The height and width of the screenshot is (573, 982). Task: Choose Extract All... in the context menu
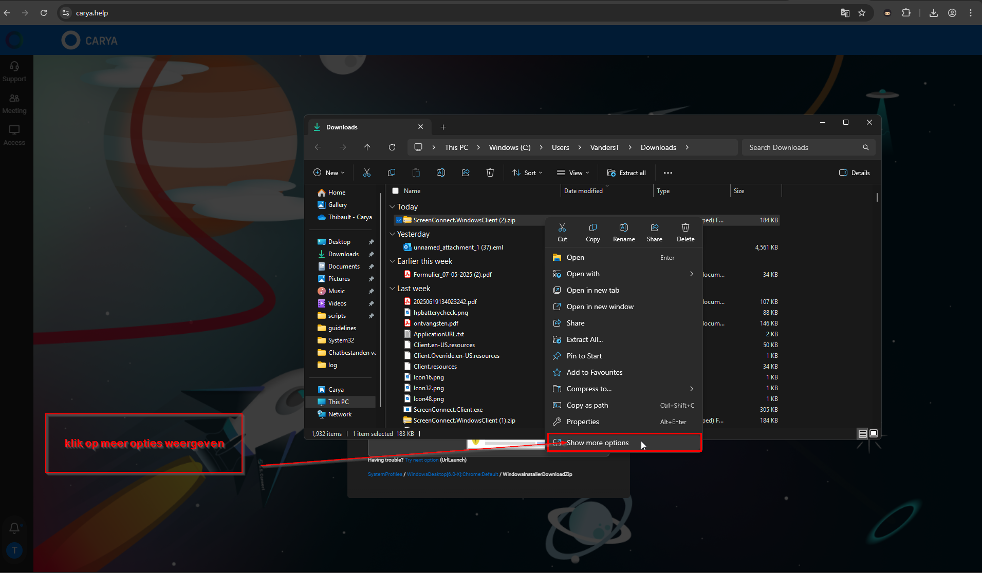pos(623,339)
